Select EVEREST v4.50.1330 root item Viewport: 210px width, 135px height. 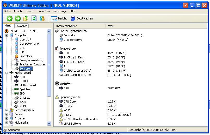[x=23, y=31]
